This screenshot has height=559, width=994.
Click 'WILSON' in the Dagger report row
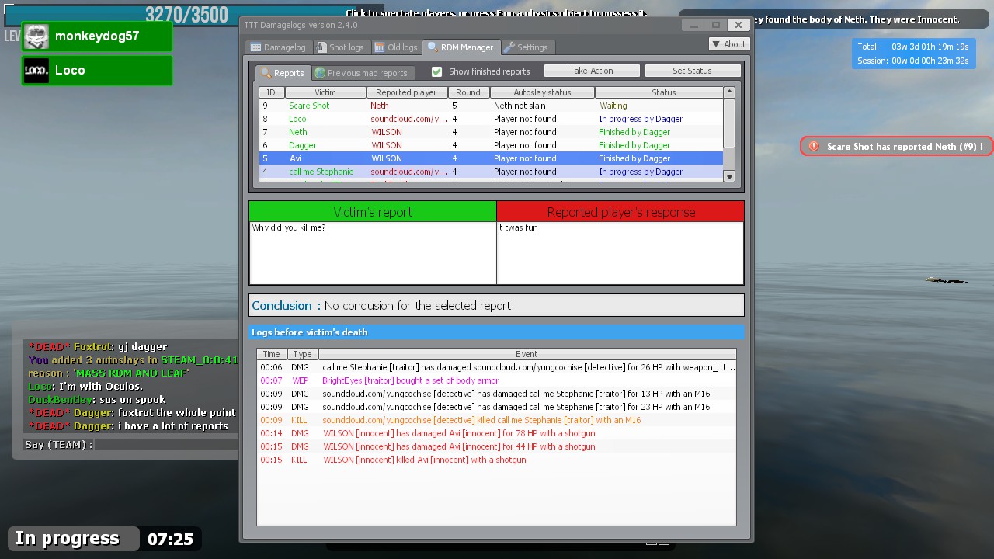tap(387, 145)
